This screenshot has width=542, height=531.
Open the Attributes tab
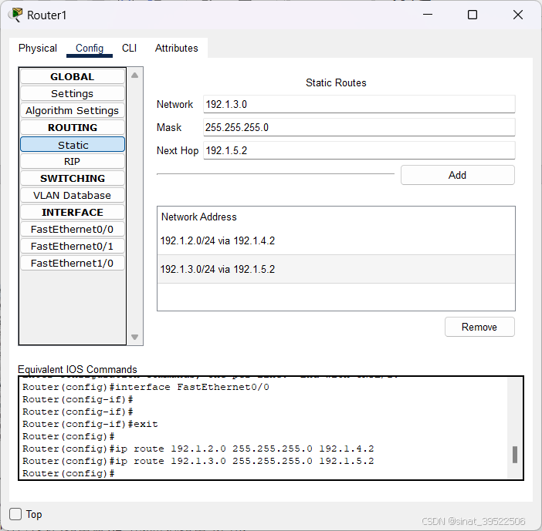point(176,48)
